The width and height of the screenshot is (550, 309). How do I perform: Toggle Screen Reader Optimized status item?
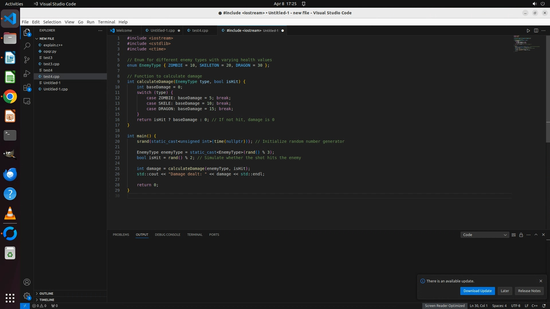(x=445, y=306)
